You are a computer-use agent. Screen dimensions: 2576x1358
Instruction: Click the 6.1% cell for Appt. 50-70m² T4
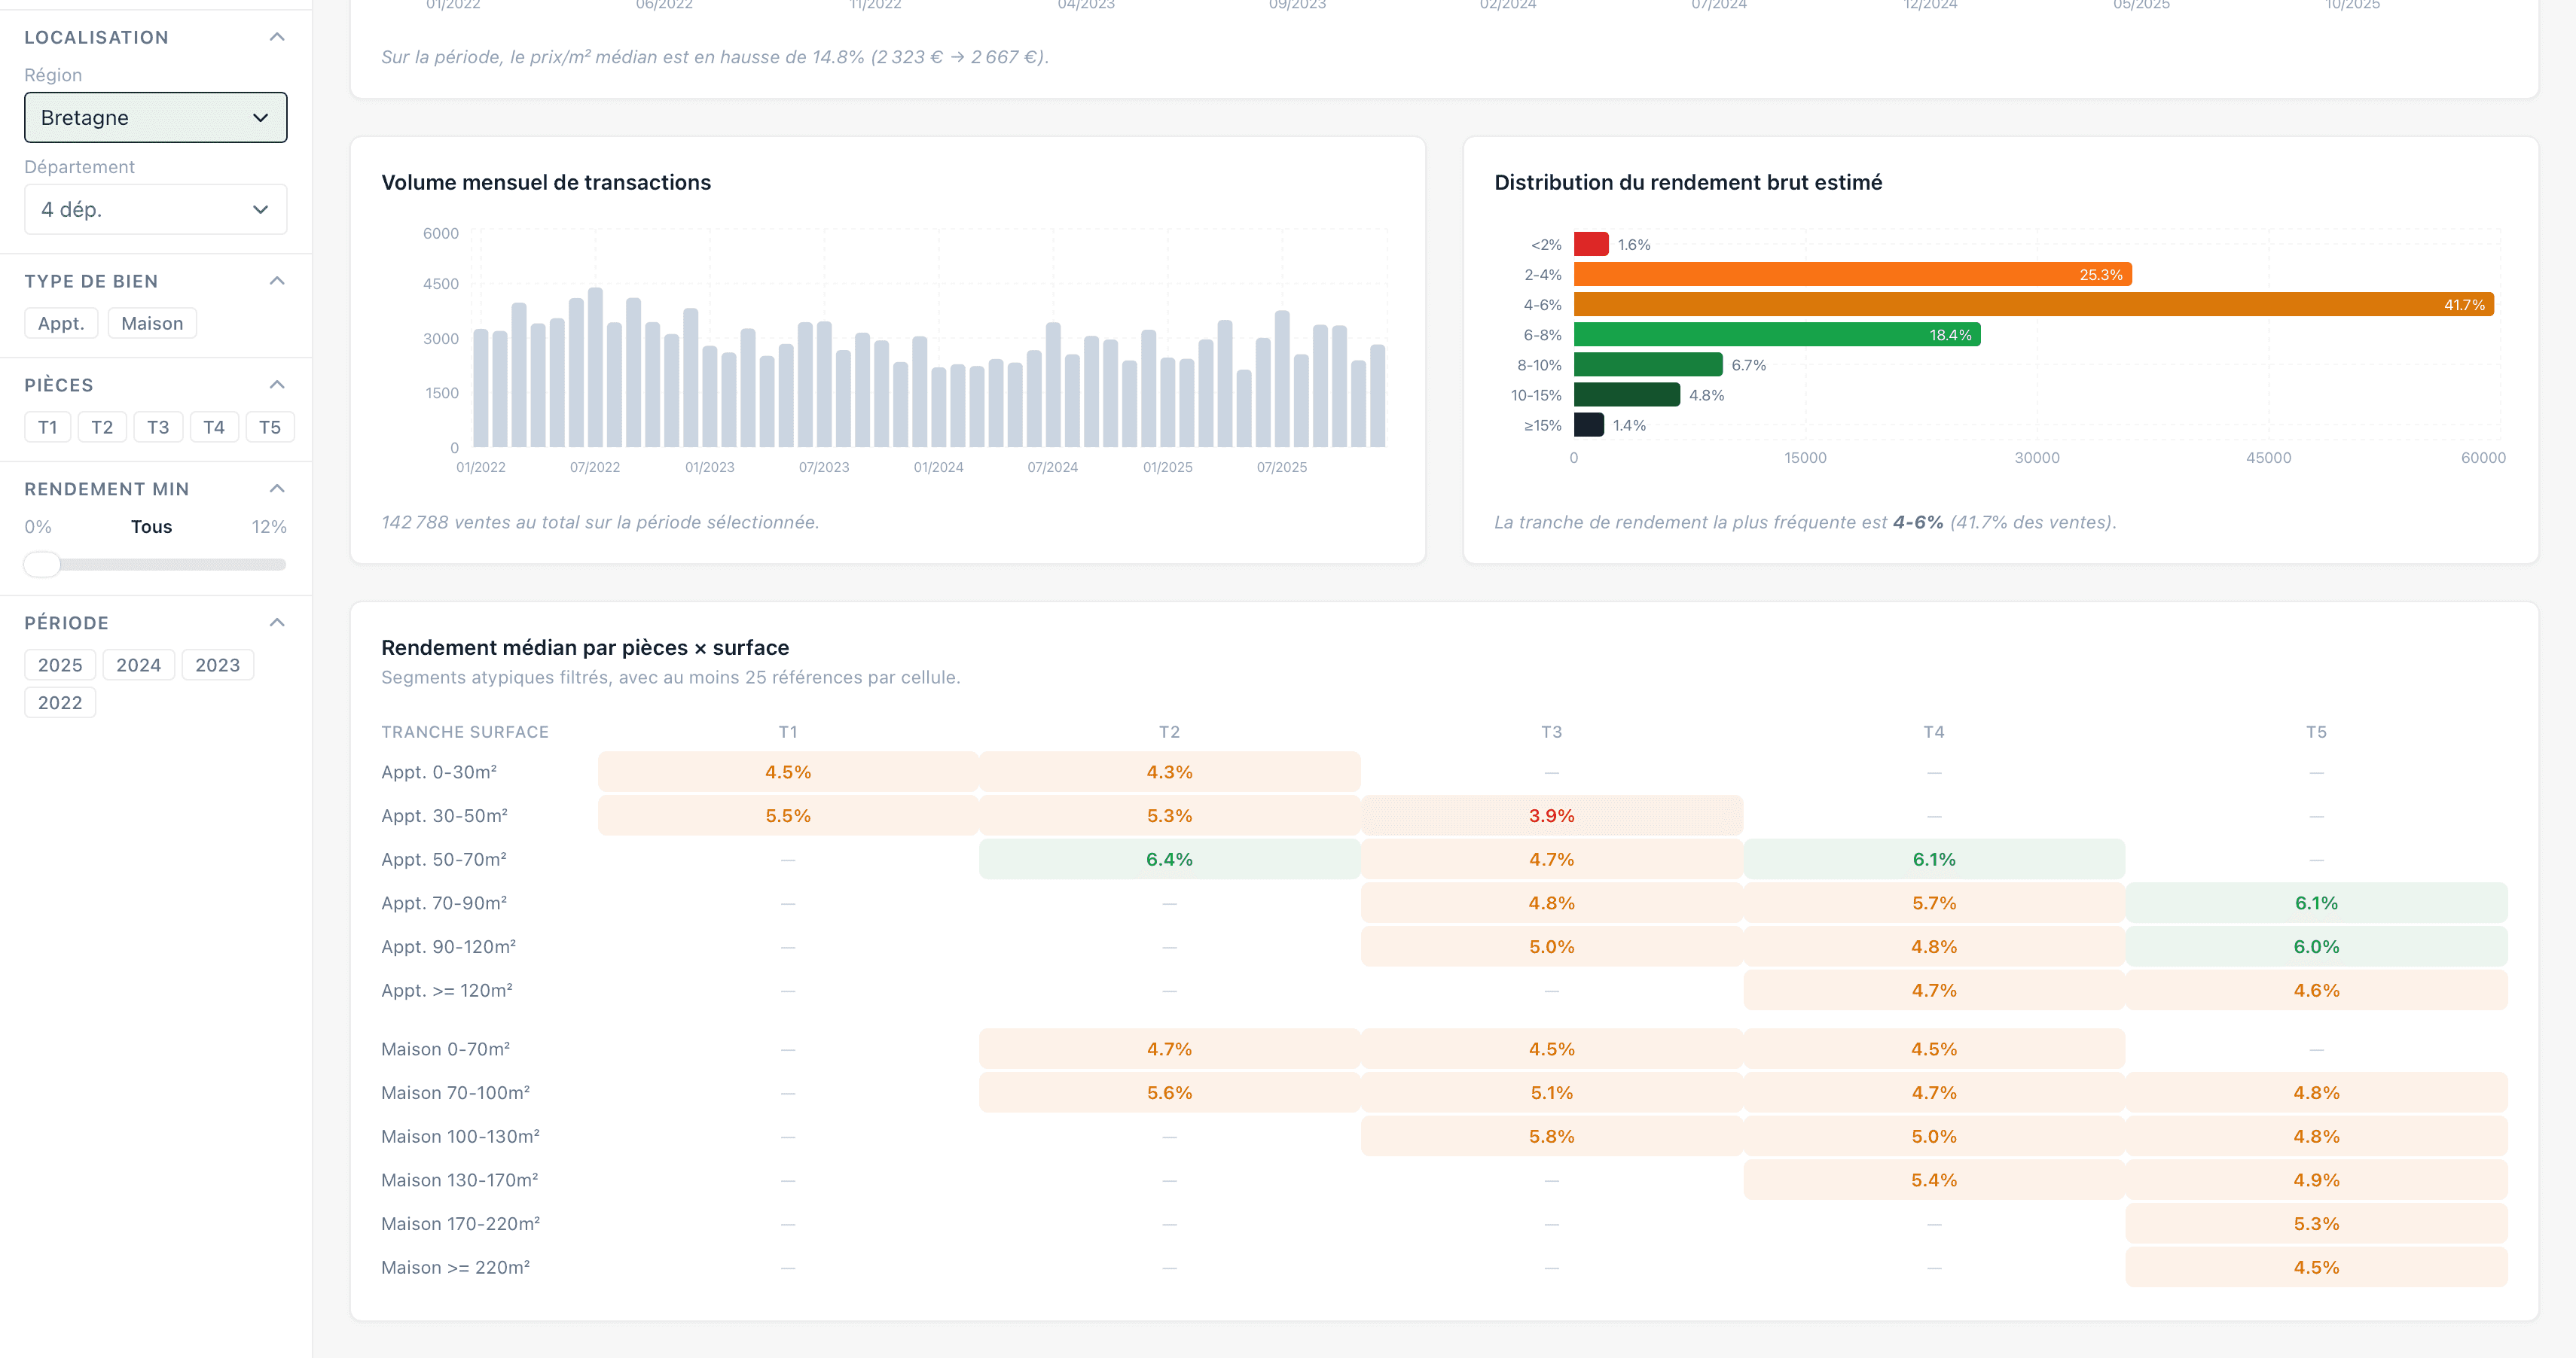[1934, 860]
